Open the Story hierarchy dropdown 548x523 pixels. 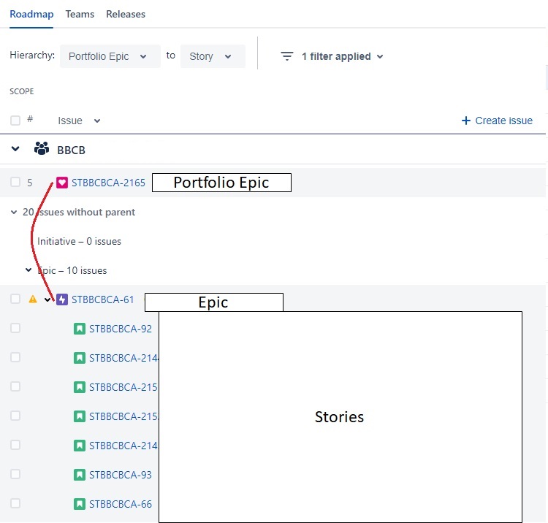213,56
